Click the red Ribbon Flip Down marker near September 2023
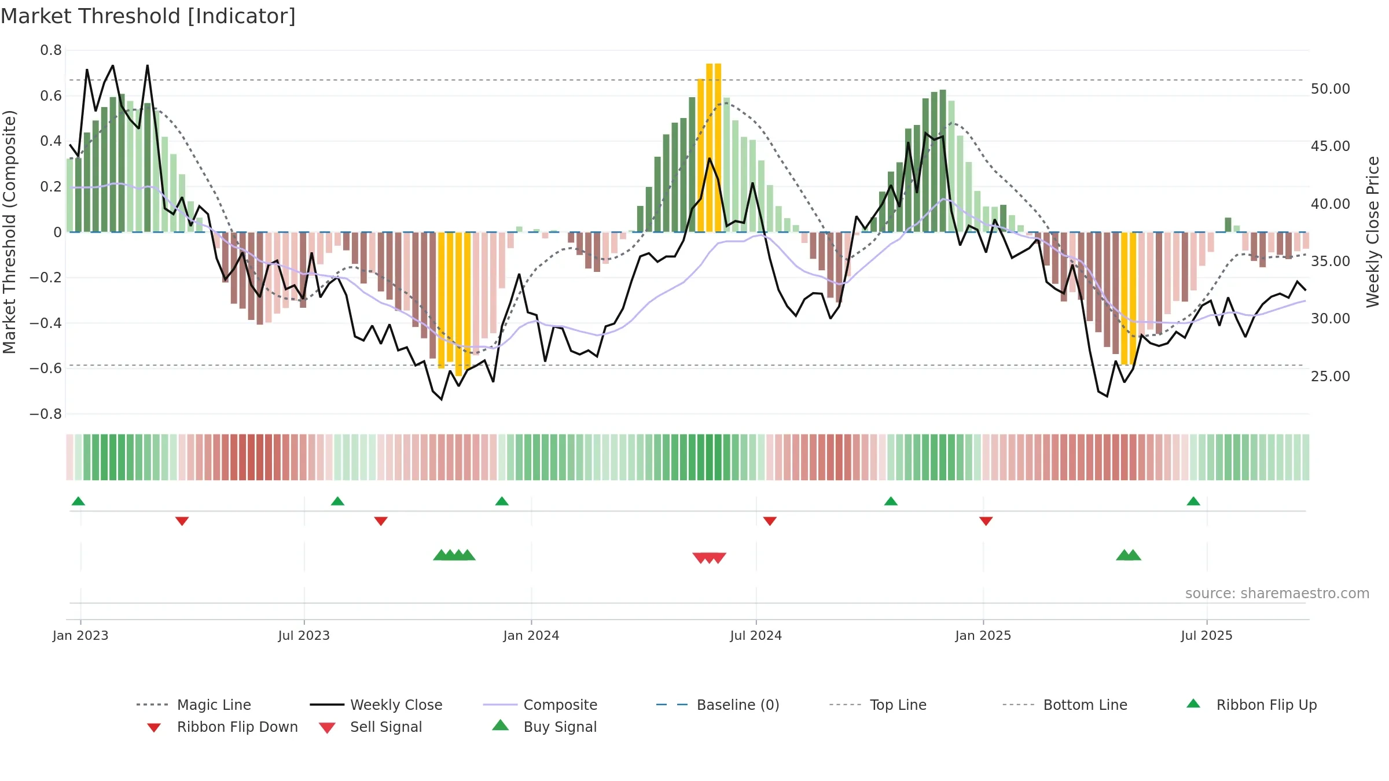The width and height of the screenshot is (1389, 781). tap(381, 521)
